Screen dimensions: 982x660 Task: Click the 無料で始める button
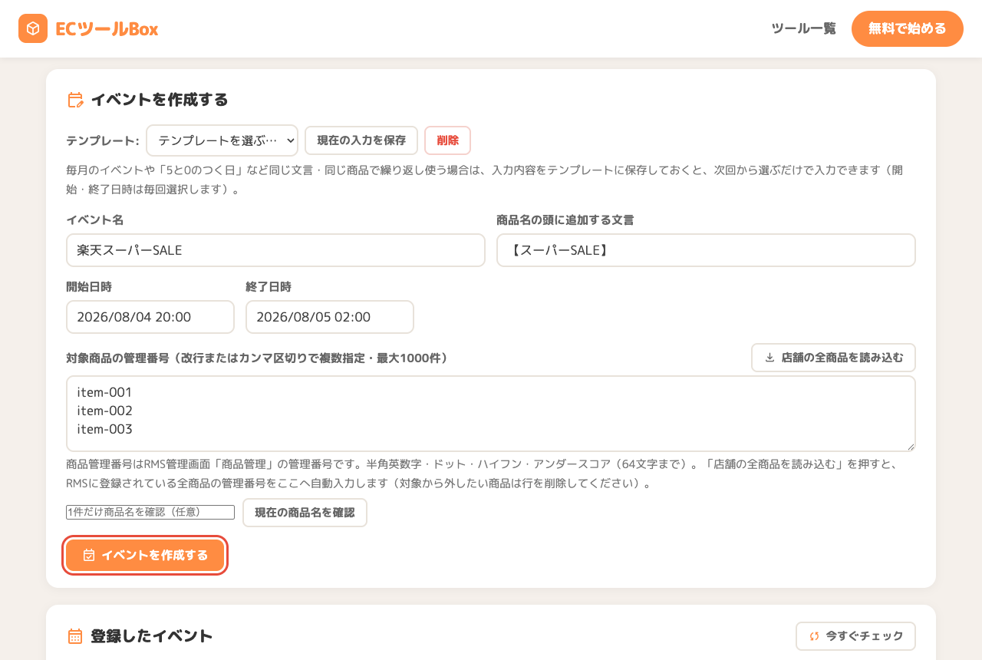tap(907, 28)
